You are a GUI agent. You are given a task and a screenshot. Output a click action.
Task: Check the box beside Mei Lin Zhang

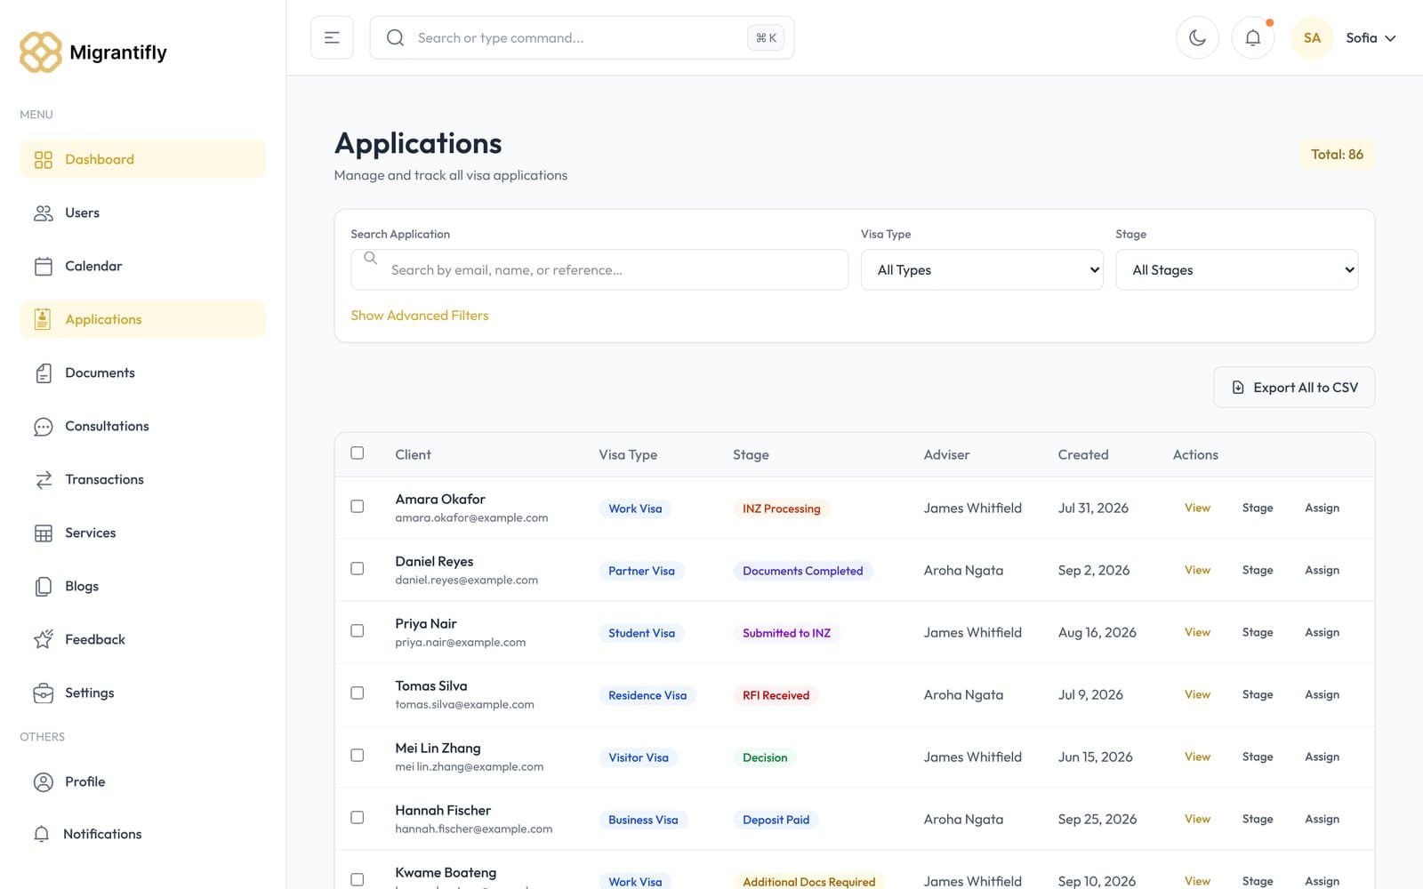357,755
